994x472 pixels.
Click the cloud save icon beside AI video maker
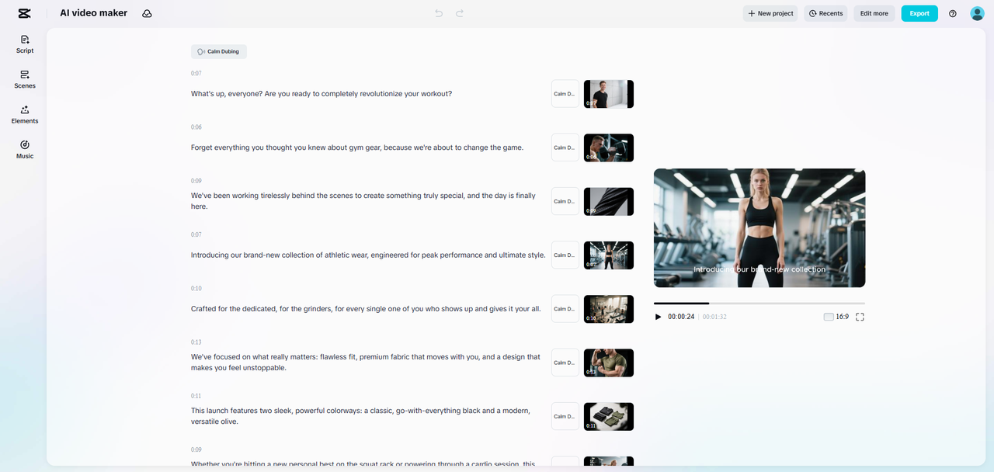tap(147, 13)
